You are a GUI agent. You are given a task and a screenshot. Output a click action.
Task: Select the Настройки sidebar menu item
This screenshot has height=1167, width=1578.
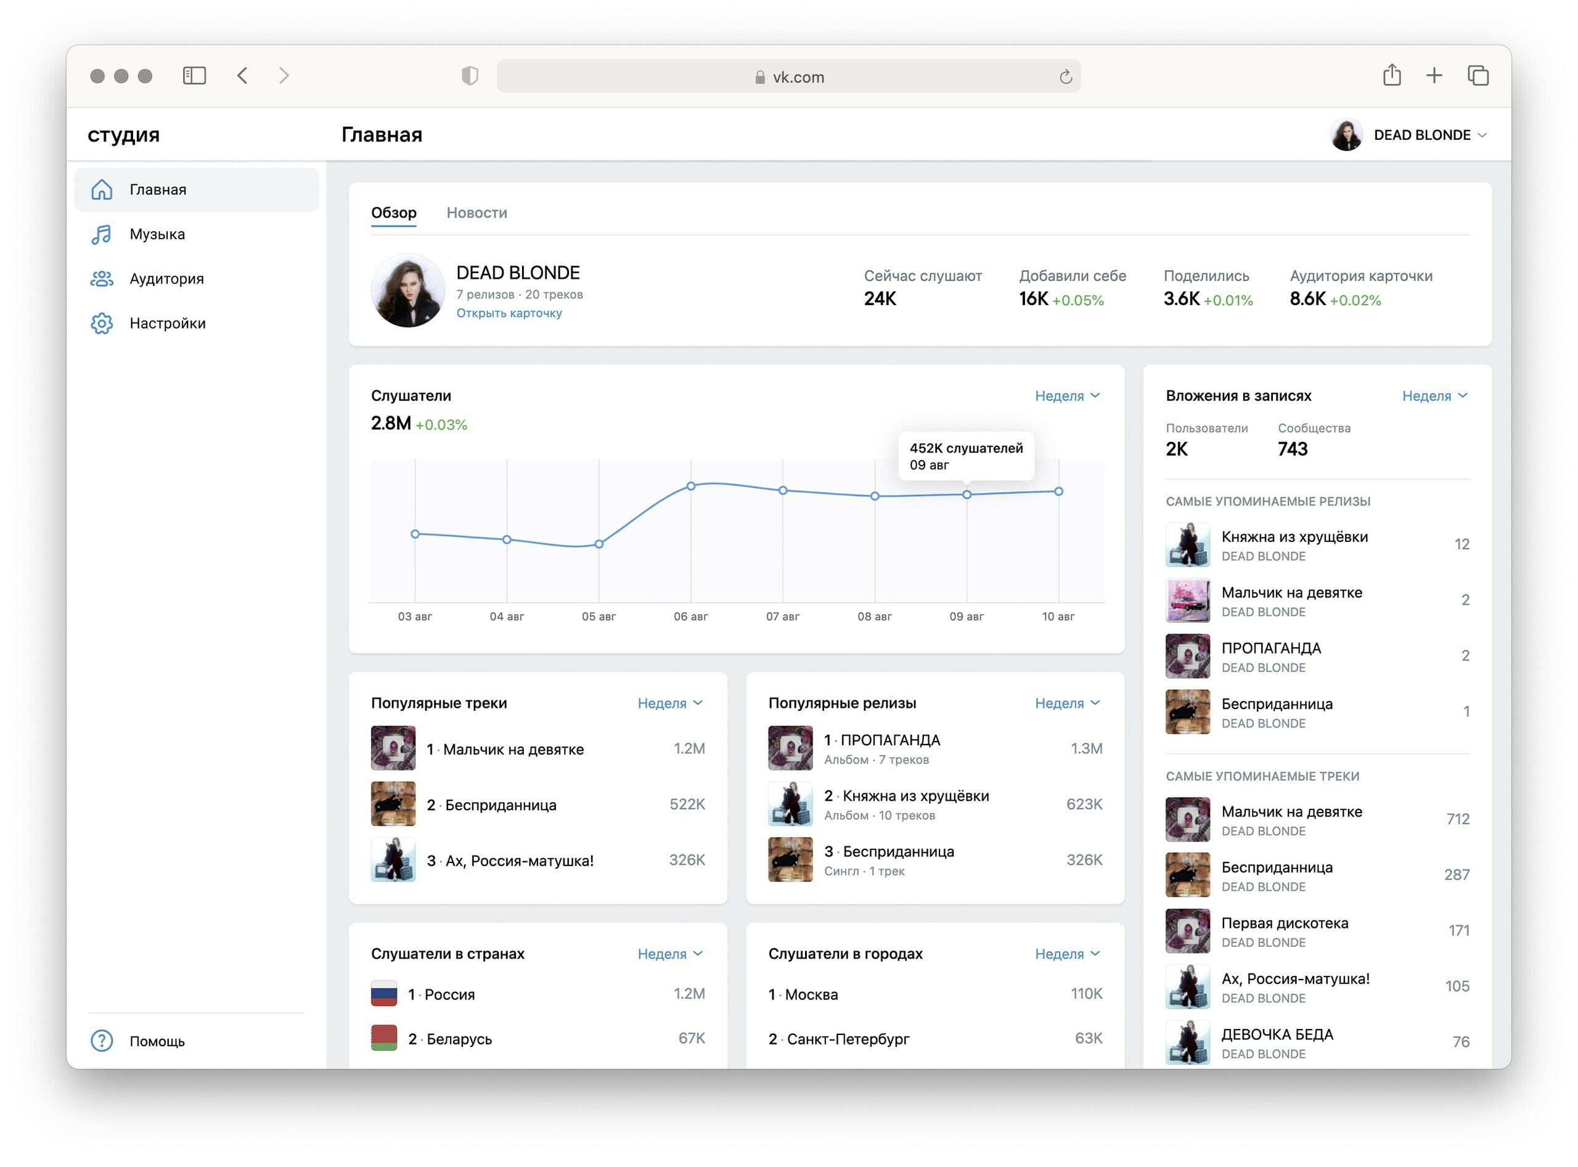(197, 323)
